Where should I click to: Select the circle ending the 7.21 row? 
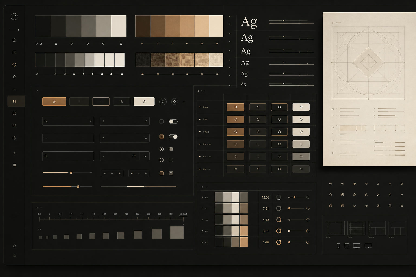click(308, 208)
